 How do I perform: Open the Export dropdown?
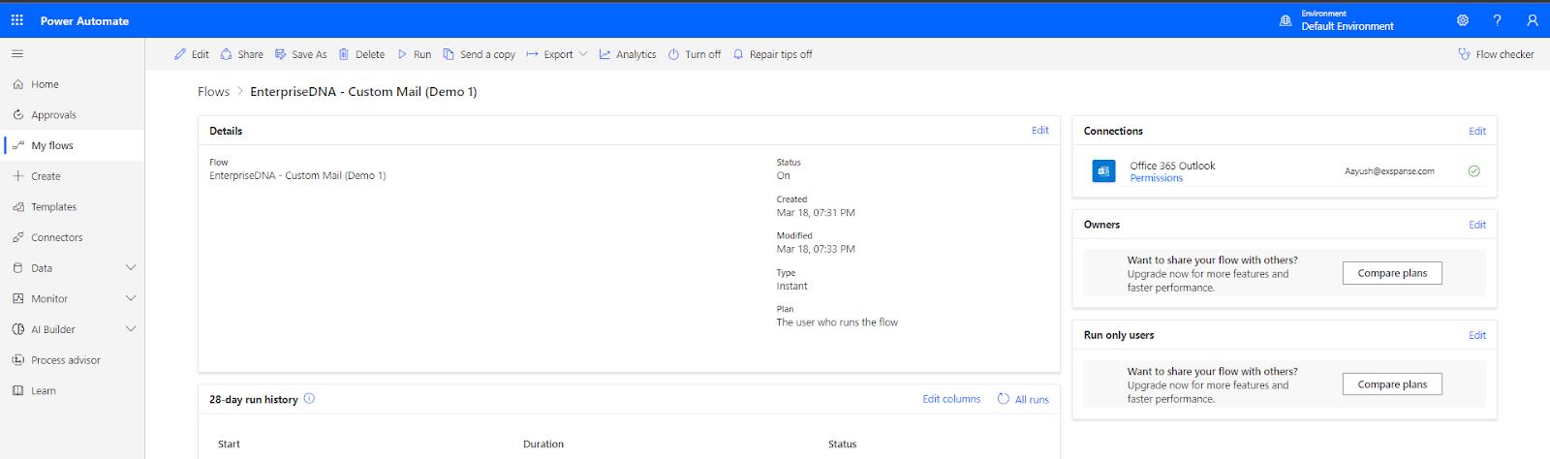(x=557, y=54)
